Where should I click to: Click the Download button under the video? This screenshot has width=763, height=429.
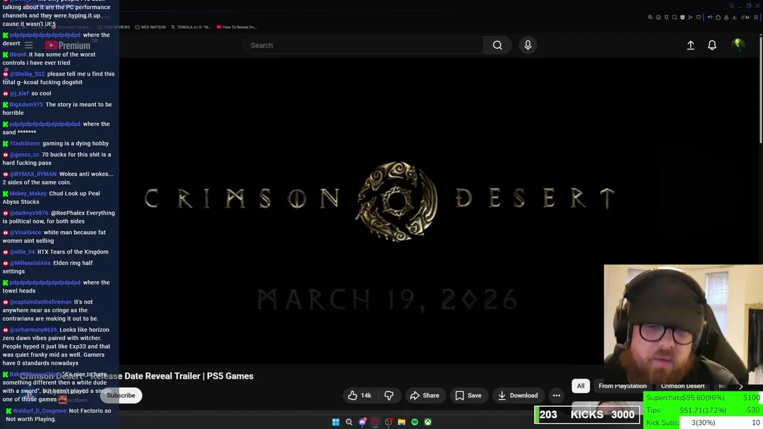pos(517,396)
